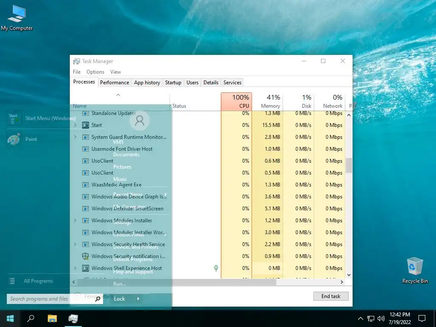Switch to the App history tab
Viewport: 436px width, 327px height.
[x=147, y=83]
